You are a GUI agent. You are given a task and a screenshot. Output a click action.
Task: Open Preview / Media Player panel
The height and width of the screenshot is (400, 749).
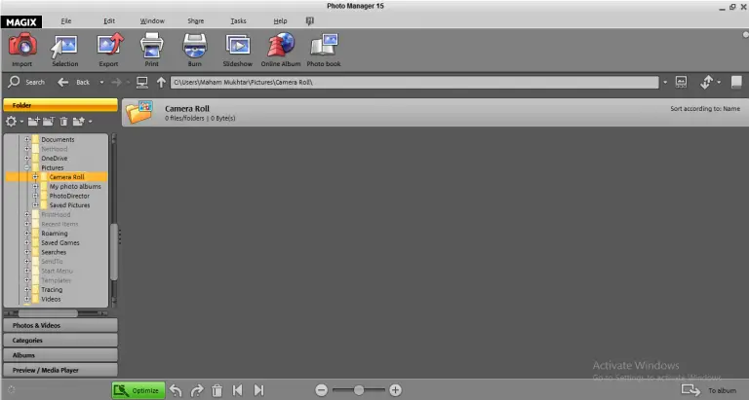click(x=60, y=370)
